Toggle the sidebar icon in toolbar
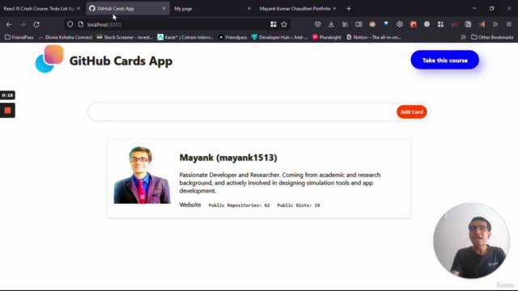 coord(359,24)
